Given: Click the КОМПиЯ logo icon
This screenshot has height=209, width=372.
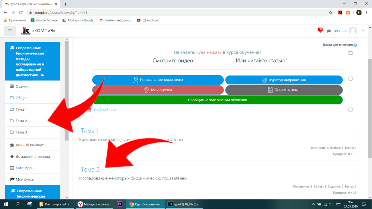Looking at the screenshot, I should tap(26, 31).
